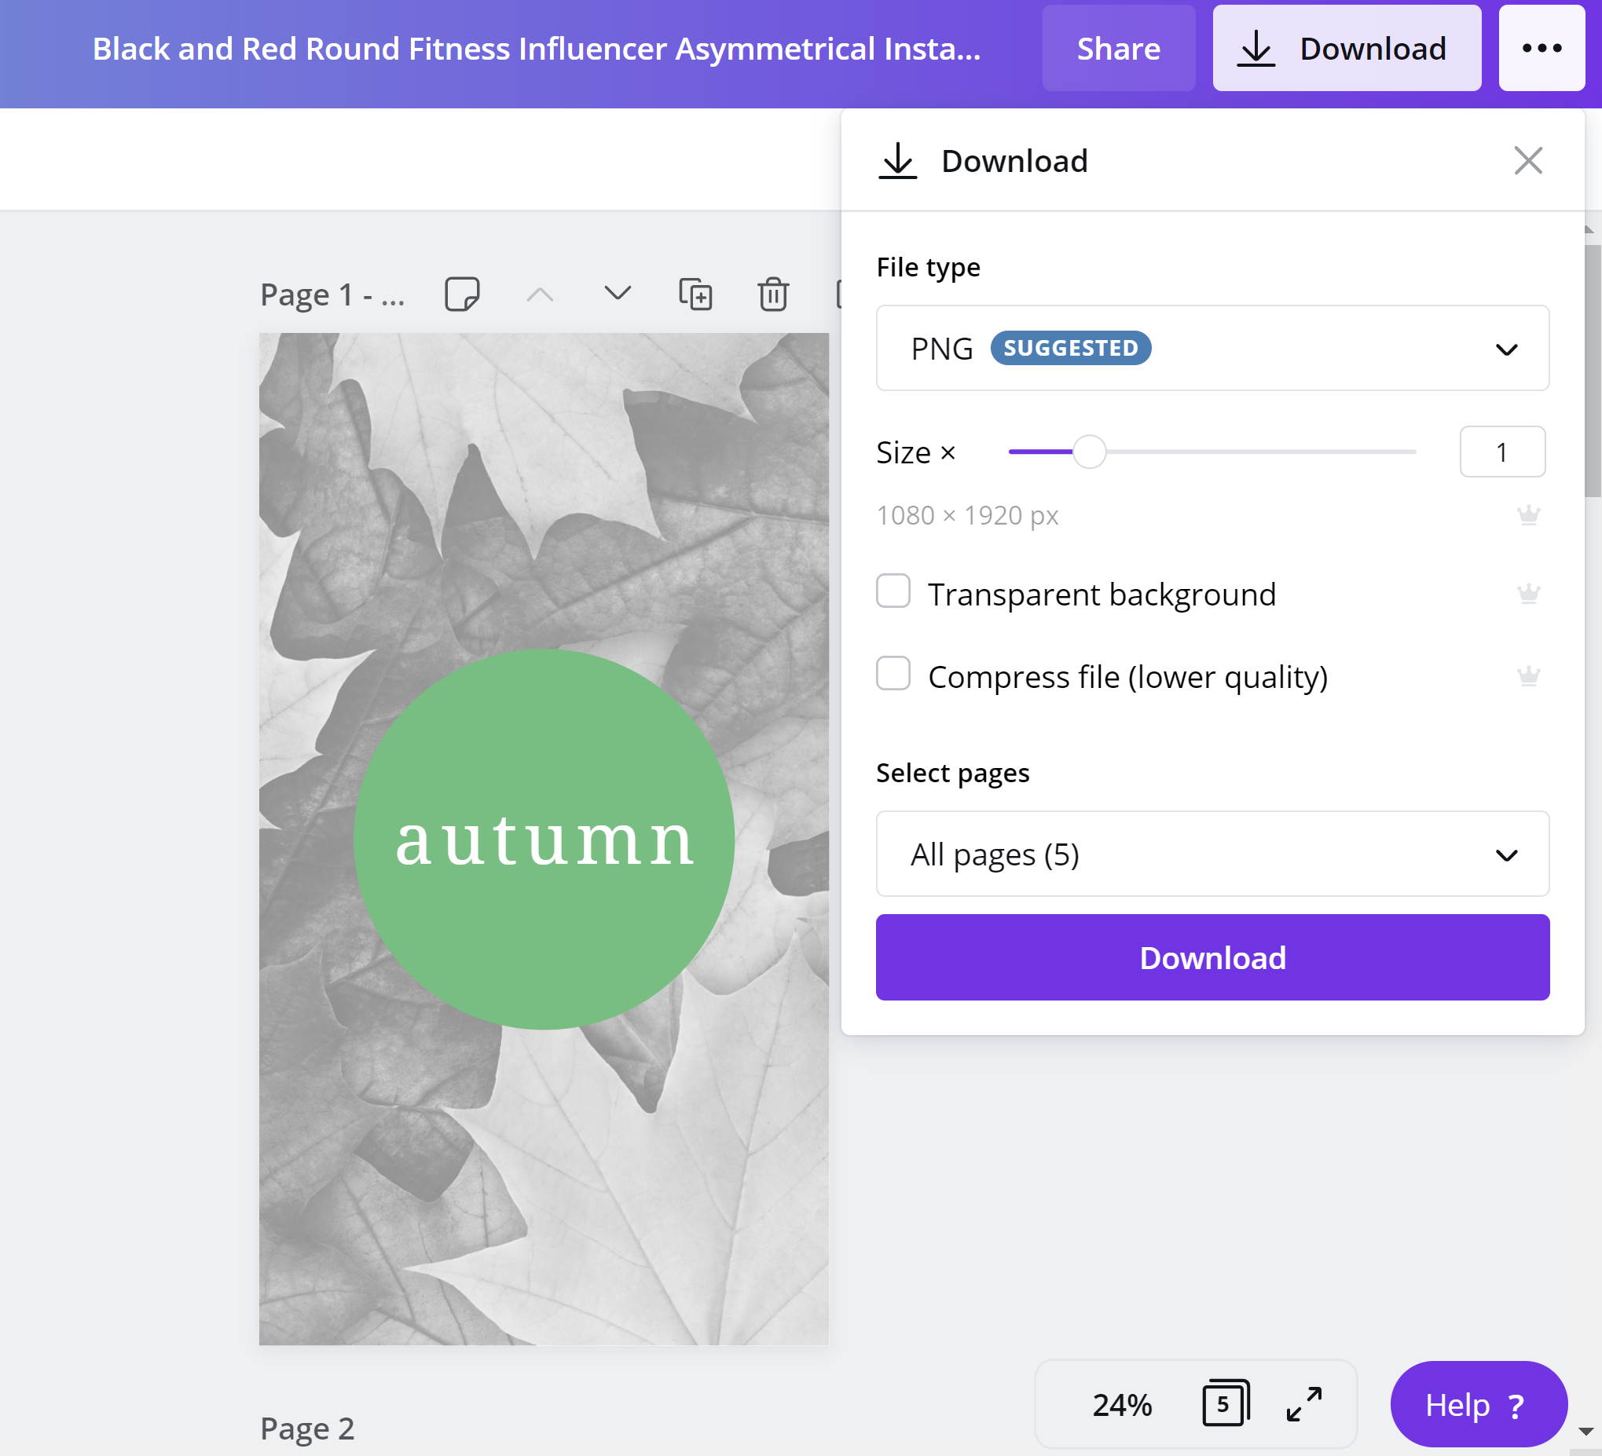The height and width of the screenshot is (1456, 1602).
Task: Click the crown icon beside Transparent background
Action: point(1528,594)
